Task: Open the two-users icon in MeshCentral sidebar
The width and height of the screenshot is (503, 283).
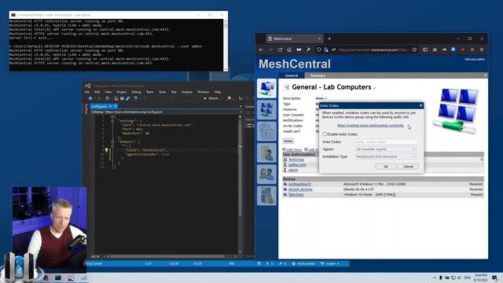Action: [x=266, y=175]
